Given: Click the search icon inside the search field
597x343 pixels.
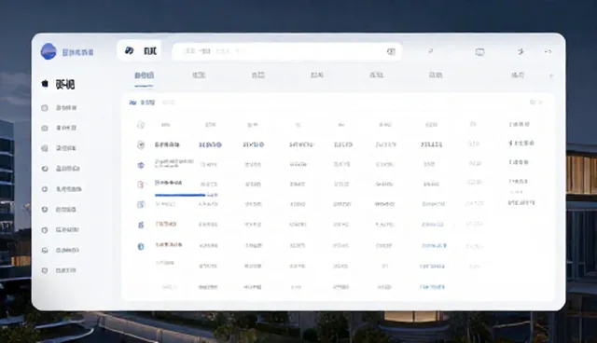Looking at the screenshot, I should [x=391, y=51].
